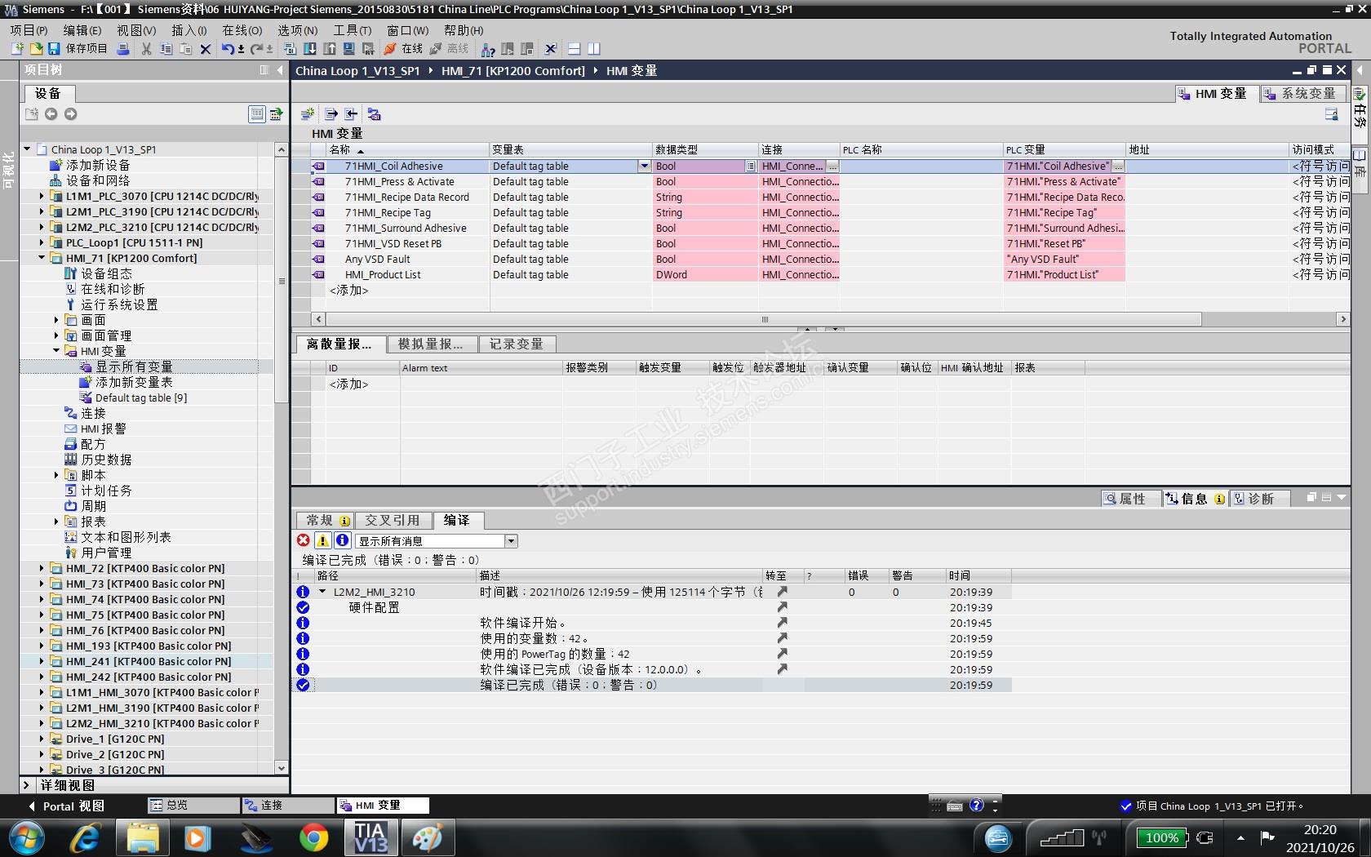Click the print icon in the toolbar
The height and width of the screenshot is (857, 1371).
tap(123, 49)
